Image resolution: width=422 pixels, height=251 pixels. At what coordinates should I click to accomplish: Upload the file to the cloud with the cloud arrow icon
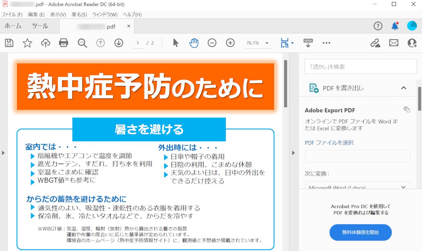pos(46,43)
